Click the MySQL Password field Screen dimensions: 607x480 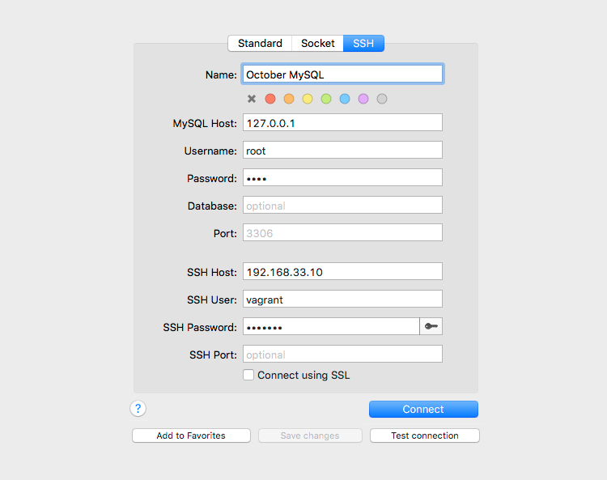[x=342, y=178]
